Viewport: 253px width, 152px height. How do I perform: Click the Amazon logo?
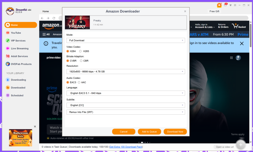click(x=52, y=26)
